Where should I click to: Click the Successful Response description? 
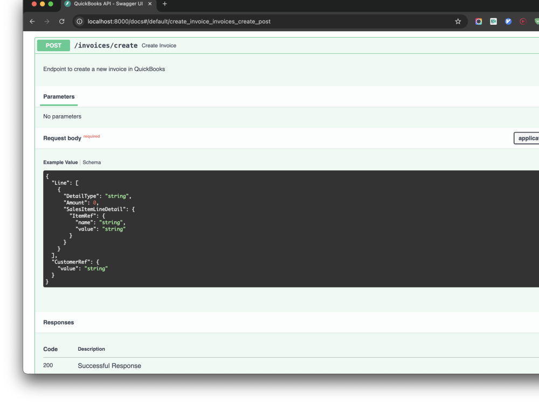109,366
